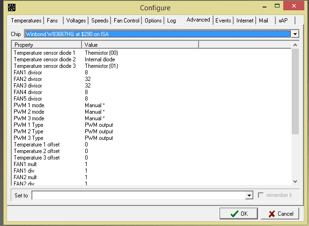Click the Internal diode value
This screenshot has width=309, height=226.
(100, 59)
